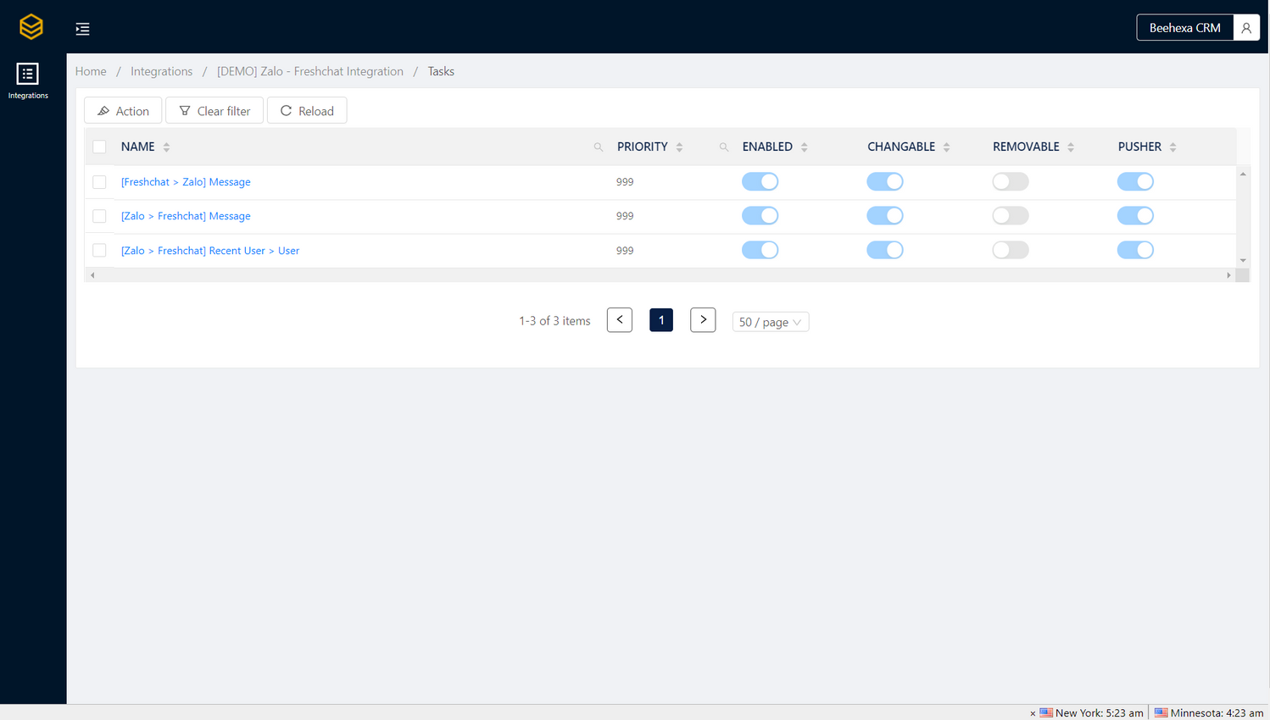Click the New York flag icon in the taskbar

click(x=1044, y=712)
